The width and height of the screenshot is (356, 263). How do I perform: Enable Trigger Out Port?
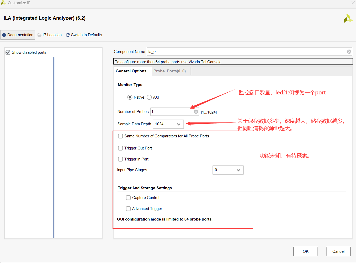[120, 148]
